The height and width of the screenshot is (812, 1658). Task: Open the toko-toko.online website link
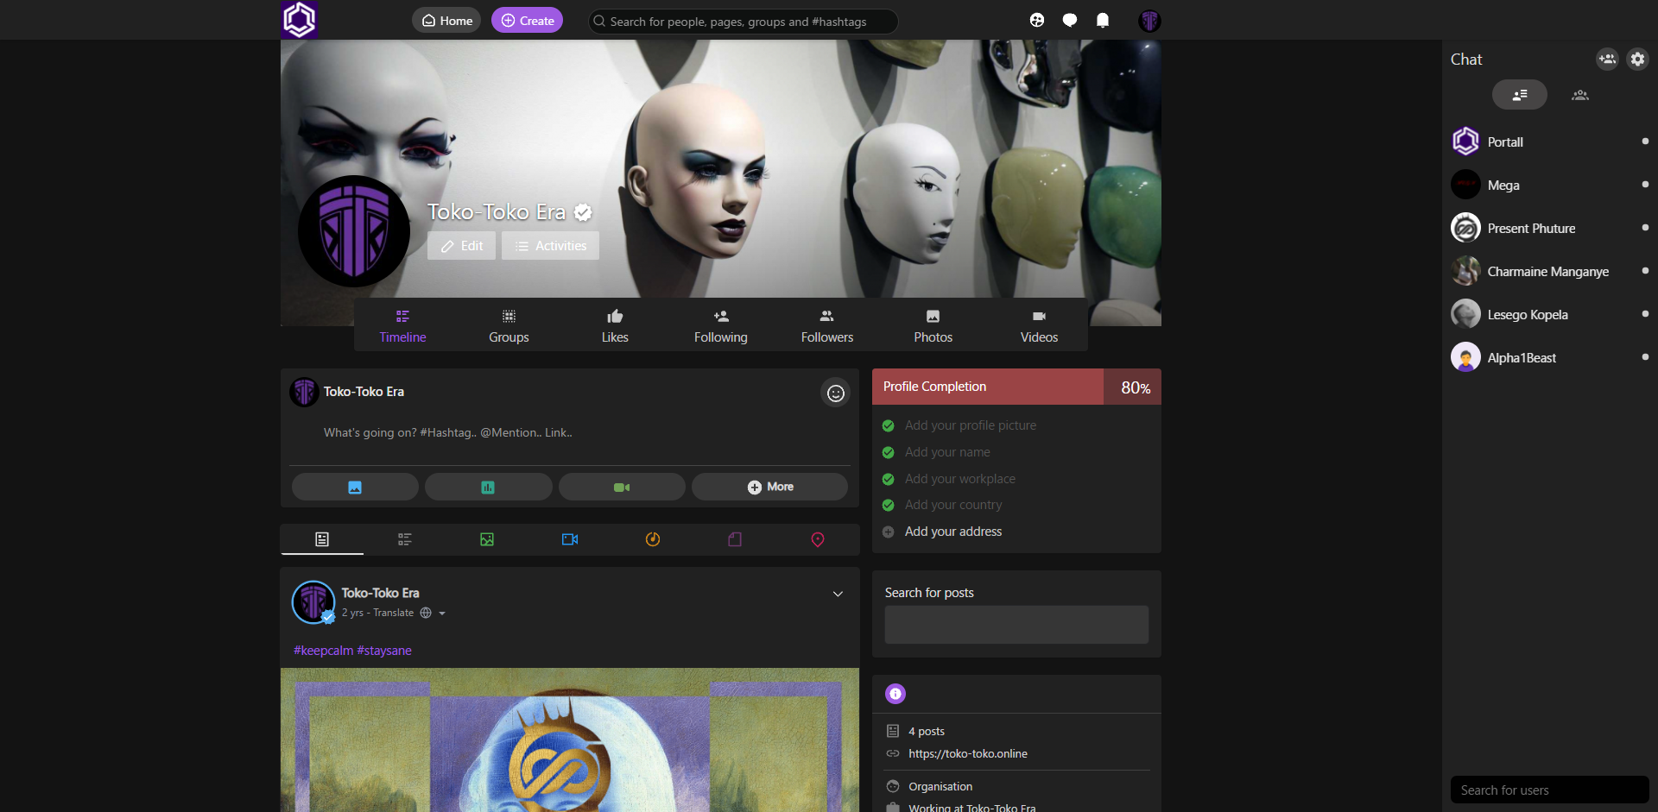click(968, 753)
